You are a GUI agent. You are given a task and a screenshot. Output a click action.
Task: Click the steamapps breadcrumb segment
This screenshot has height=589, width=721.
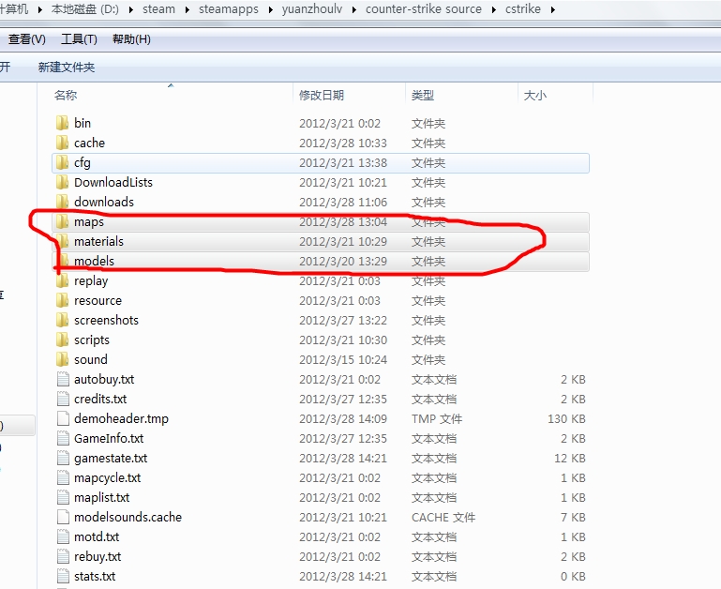(229, 9)
